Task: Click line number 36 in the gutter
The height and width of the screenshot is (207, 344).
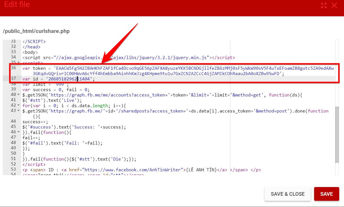Action: point(13,68)
